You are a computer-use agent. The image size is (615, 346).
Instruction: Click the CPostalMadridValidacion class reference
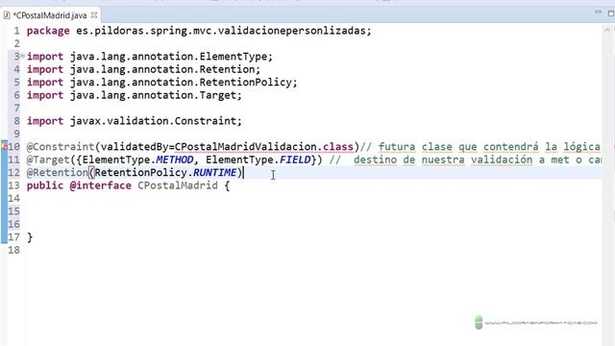click(x=246, y=147)
